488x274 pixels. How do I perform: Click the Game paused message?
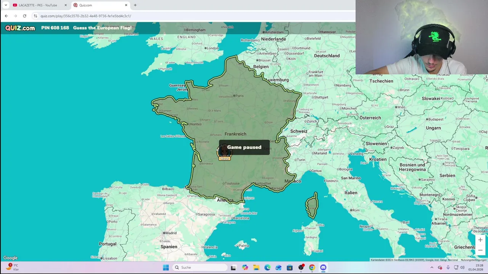pos(244,147)
